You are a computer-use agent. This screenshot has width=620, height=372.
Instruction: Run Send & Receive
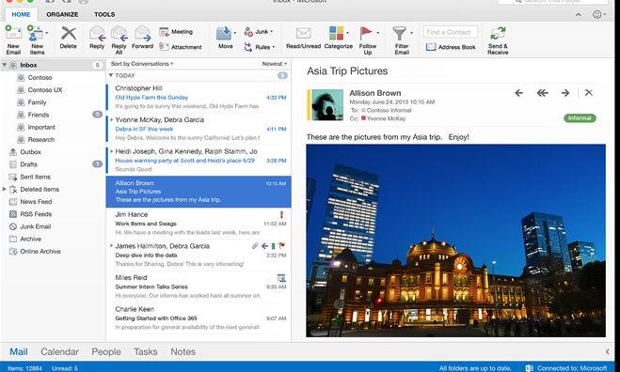[498, 40]
